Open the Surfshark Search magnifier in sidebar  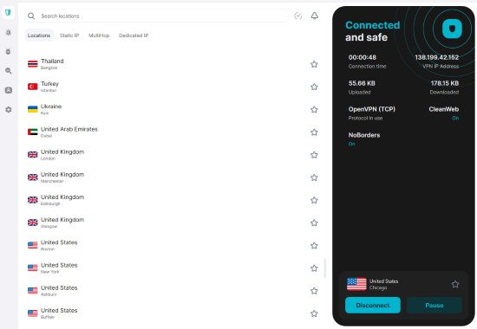[x=9, y=71]
